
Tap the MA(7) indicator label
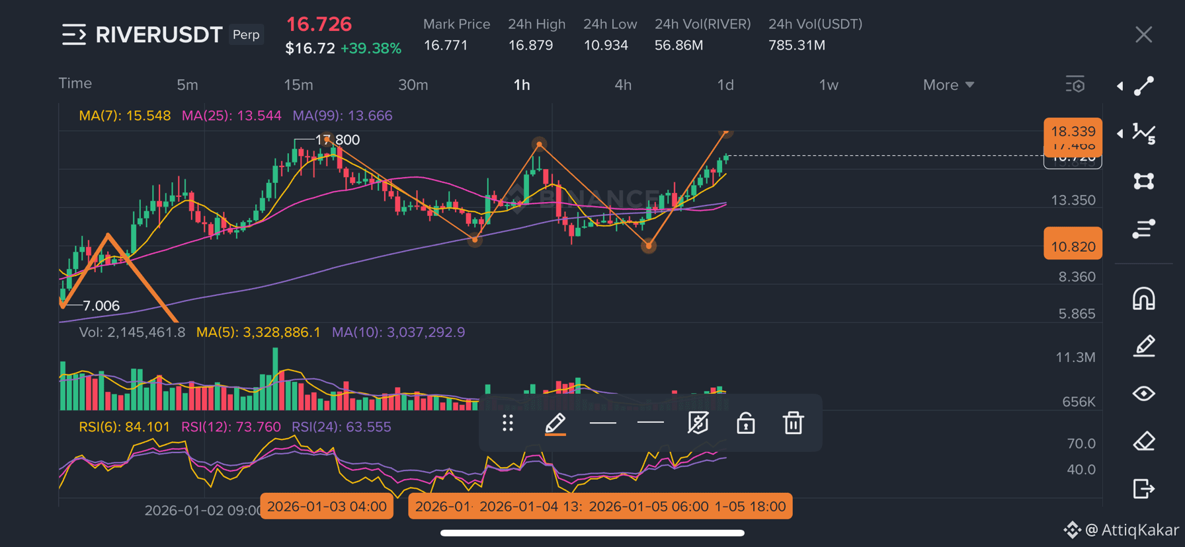tap(125, 116)
